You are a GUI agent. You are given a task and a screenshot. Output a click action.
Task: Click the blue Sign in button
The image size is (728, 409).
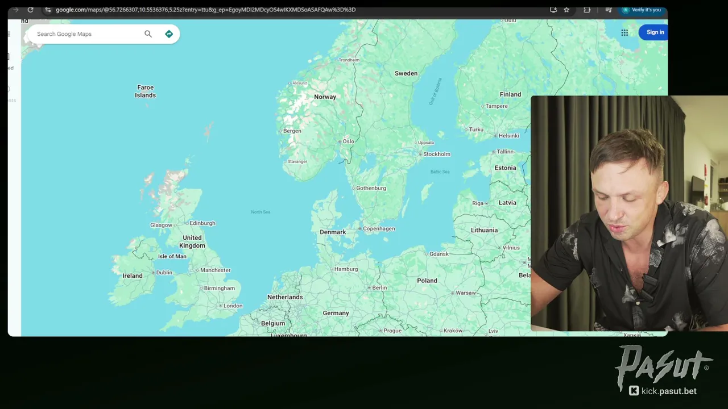[655, 32]
